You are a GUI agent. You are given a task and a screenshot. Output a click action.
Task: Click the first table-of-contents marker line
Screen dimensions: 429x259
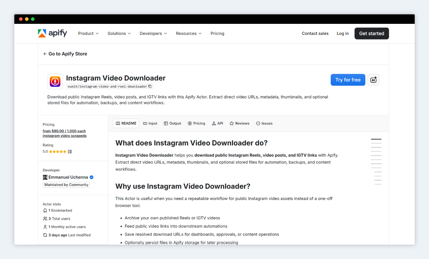376,139
